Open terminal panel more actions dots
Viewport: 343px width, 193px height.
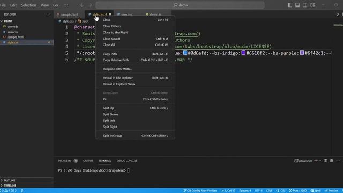coord(338,161)
